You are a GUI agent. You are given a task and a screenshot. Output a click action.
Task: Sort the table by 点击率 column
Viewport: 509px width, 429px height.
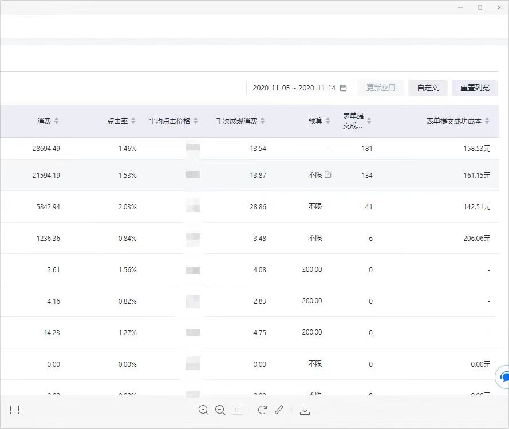(x=121, y=121)
